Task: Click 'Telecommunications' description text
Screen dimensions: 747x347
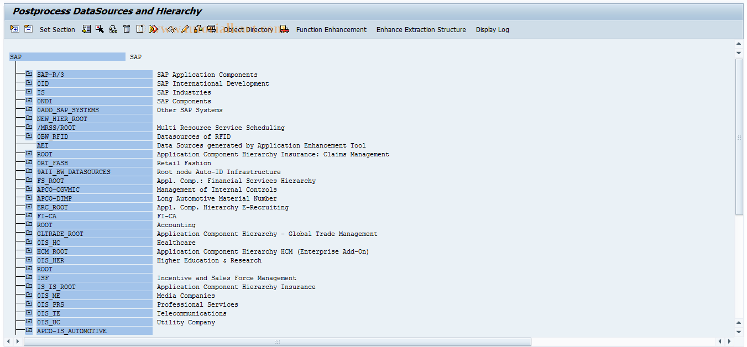Action: (x=192, y=313)
